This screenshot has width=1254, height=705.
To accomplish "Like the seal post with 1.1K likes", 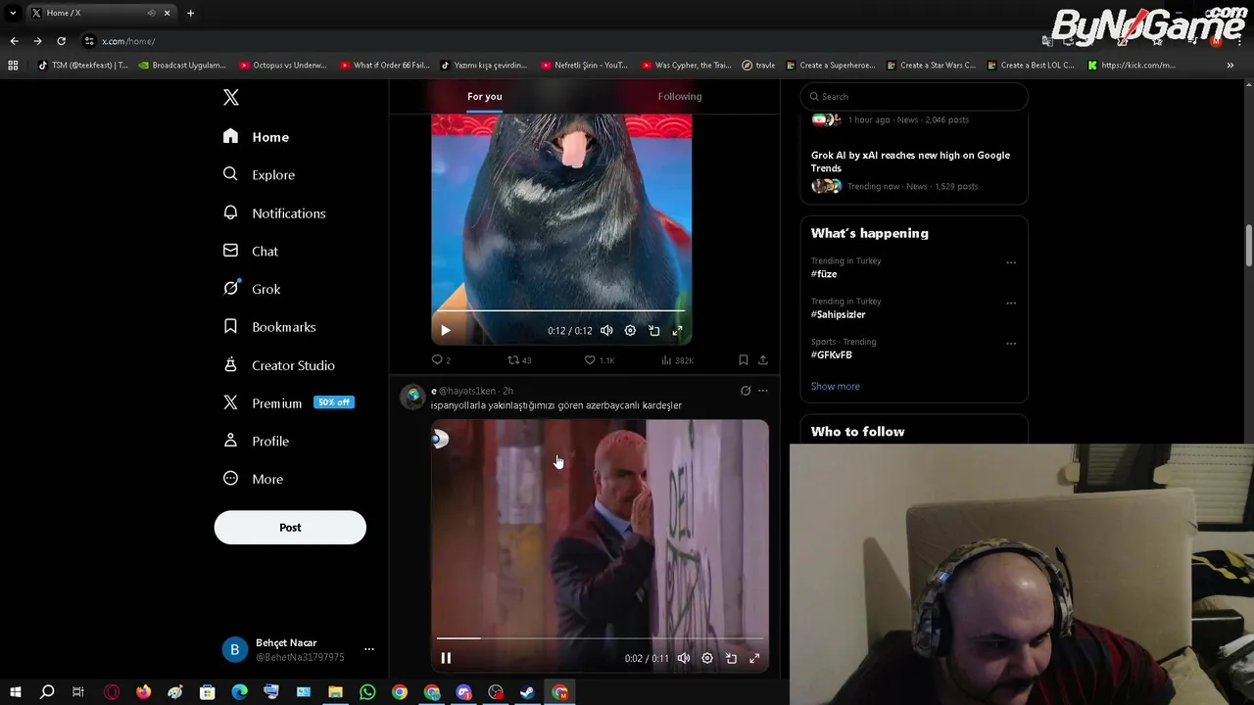I will [599, 360].
